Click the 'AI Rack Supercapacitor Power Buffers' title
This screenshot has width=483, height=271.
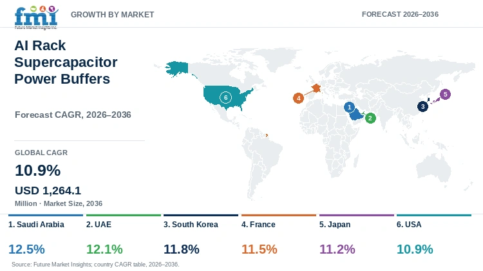point(66,62)
